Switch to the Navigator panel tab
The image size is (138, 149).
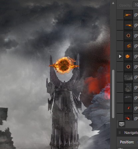pos(131,133)
